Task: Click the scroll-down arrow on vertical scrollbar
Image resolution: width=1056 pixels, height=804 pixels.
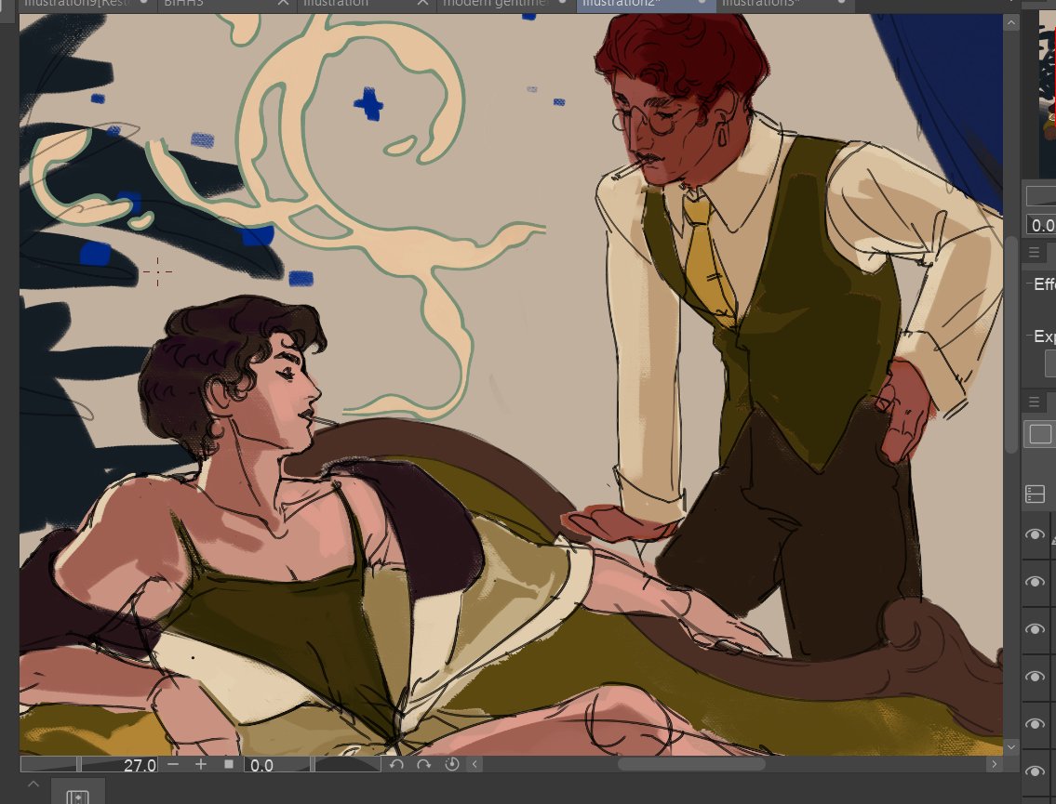Action: 1011,746
